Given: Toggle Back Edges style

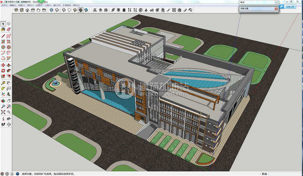Looking at the screenshot, I should coord(57,10).
